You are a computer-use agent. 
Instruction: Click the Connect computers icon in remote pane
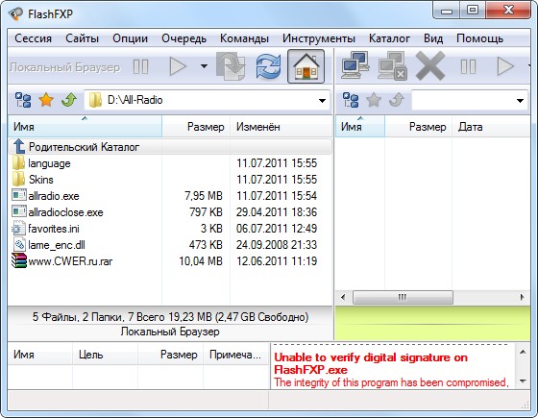[x=355, y=65]
